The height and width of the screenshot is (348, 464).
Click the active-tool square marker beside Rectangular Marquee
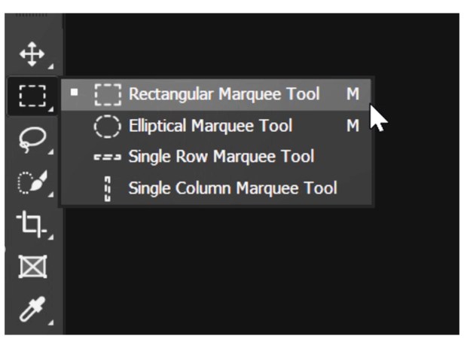(74, 94)
